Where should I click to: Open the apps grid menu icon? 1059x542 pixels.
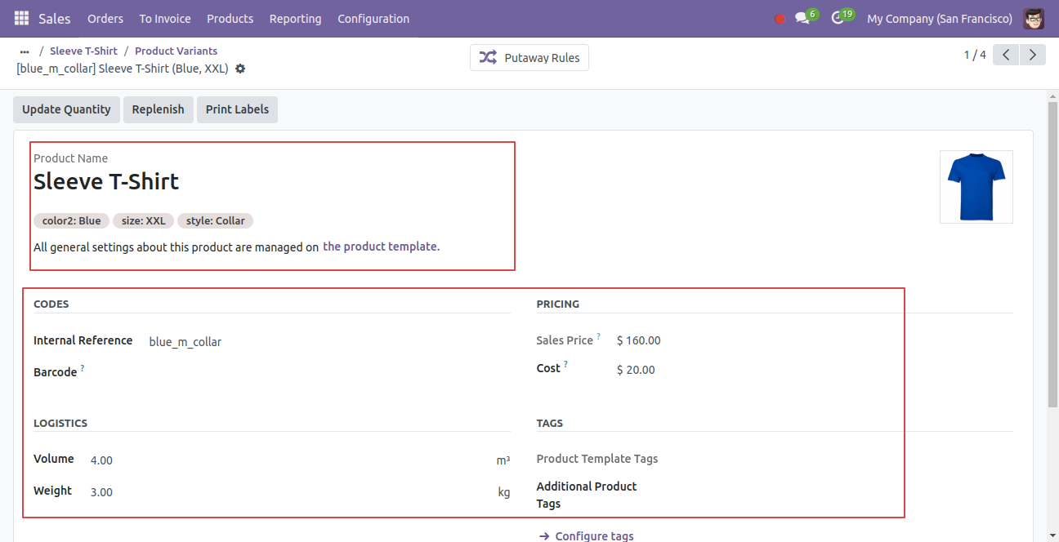[x=21, y=18]
